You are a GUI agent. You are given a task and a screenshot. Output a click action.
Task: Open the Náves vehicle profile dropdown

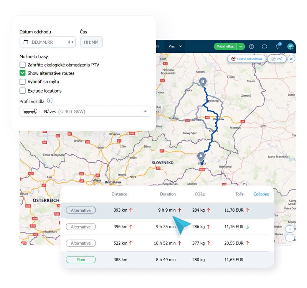85,111
